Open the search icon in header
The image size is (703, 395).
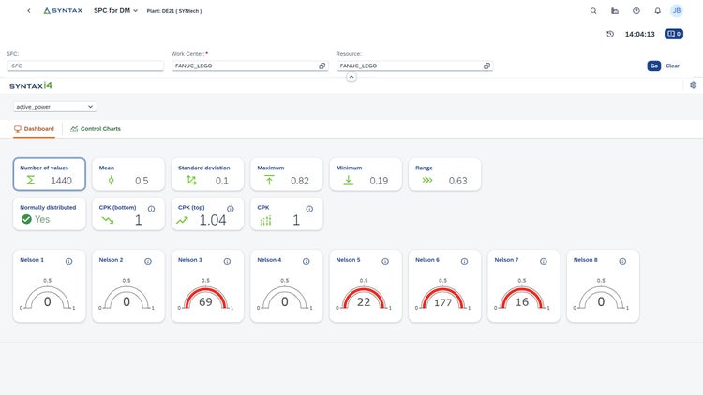593,10
